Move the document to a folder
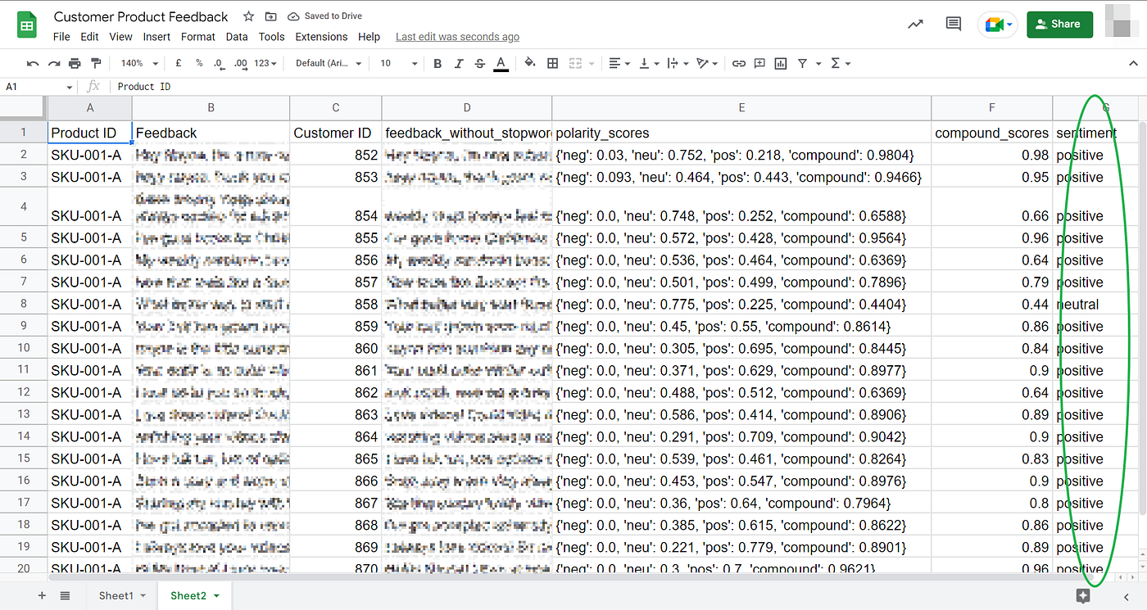 (271, 16)
